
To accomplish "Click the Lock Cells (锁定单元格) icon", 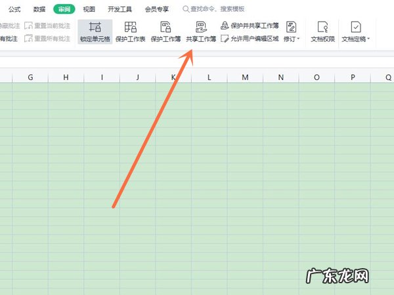I will pos(95,27).
